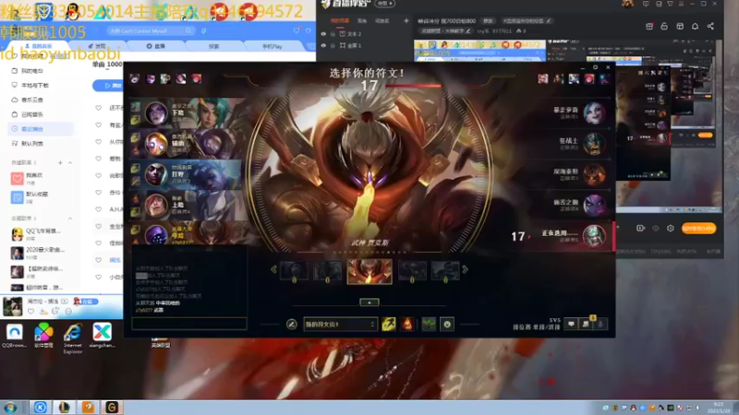The width and height of the screenshot is (739, 415).
Task: Click second teammate's support portrait
Action: click(x=156, y=144)
